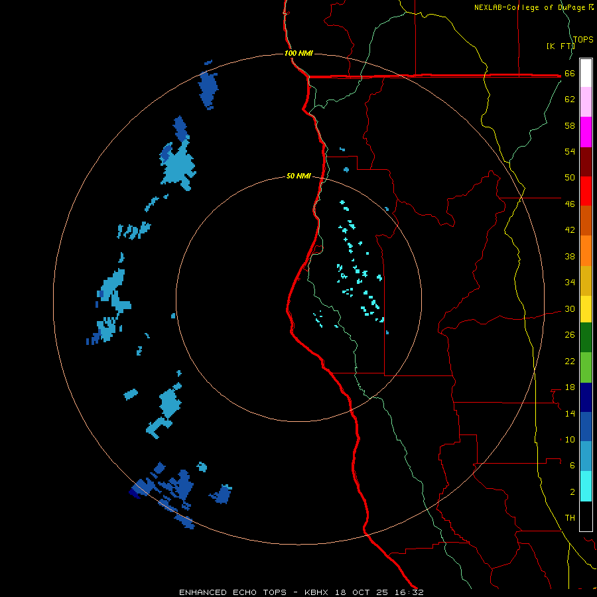Click the 100 NMI range ring label
Viewport: 597px width, 597px height.
click(x=298, y=53)
